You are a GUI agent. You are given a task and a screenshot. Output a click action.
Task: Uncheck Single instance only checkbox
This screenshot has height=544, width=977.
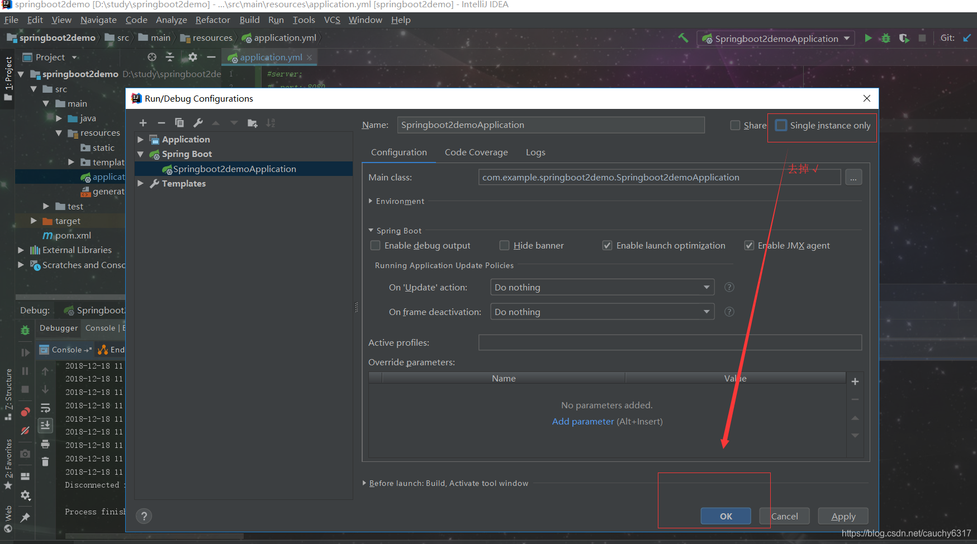[x=781, y=125]
